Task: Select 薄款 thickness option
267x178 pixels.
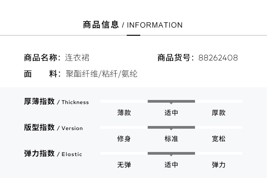Action: [124, 113]
